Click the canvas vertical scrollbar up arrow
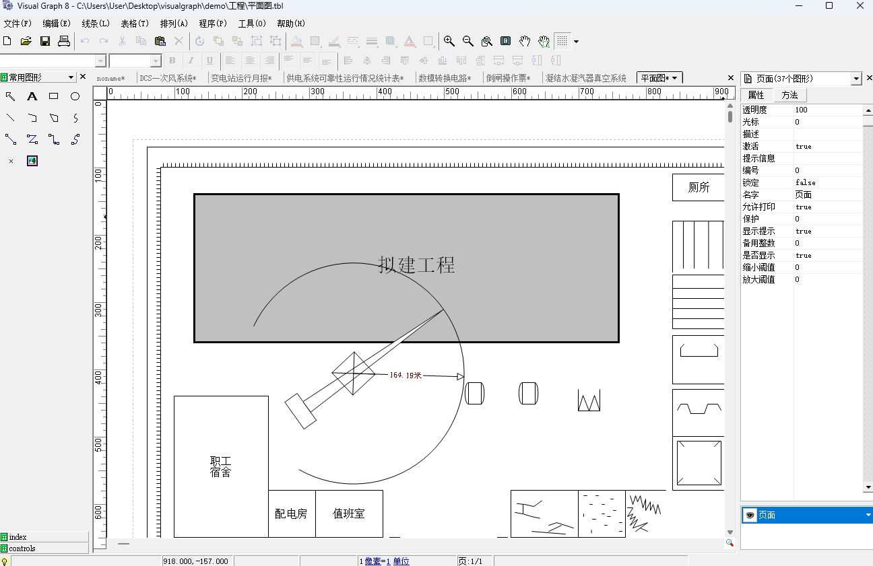Viewport: 873px width, 566px height. click(730, 106)
